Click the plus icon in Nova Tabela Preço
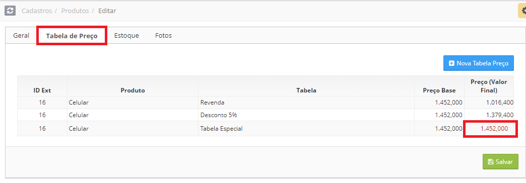The width and height of the screenshot is (526, 183). pyautogui.click(x=451, y=63)
